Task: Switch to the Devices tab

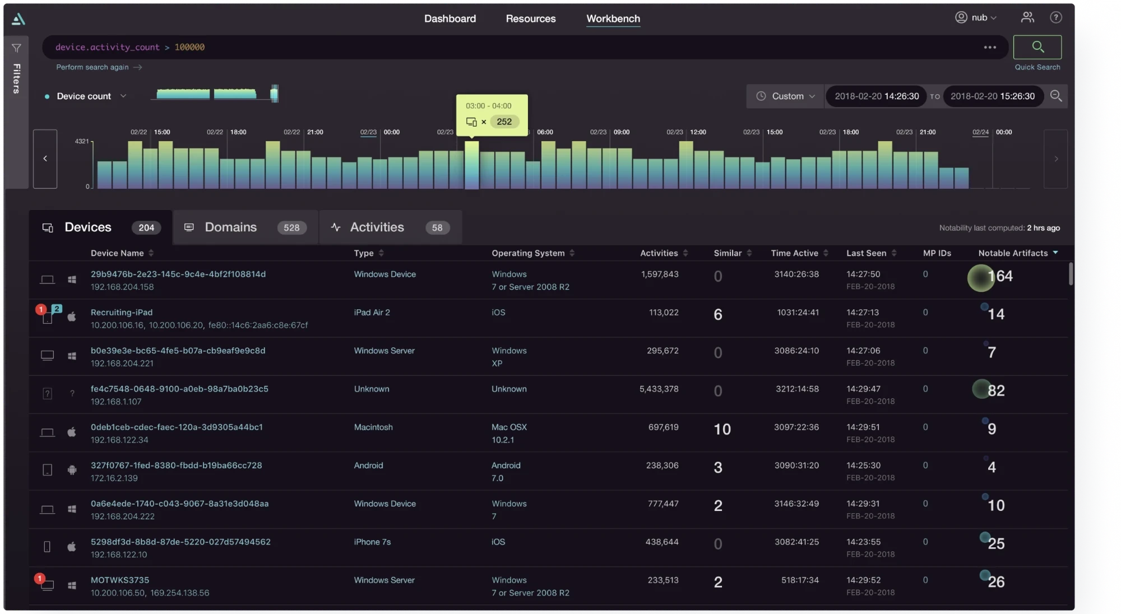Action: 101,227
